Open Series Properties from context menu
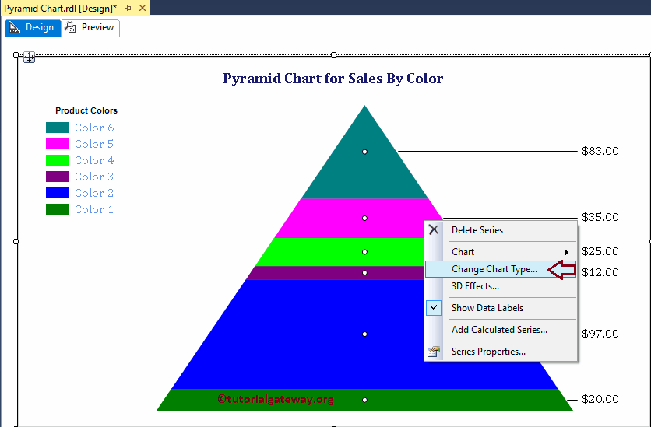 (x=501, y=352)
